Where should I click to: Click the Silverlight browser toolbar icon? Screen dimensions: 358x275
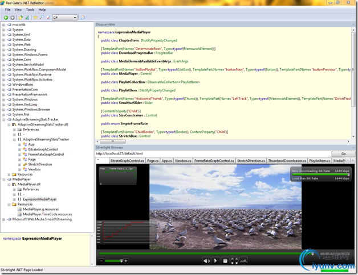83,18
